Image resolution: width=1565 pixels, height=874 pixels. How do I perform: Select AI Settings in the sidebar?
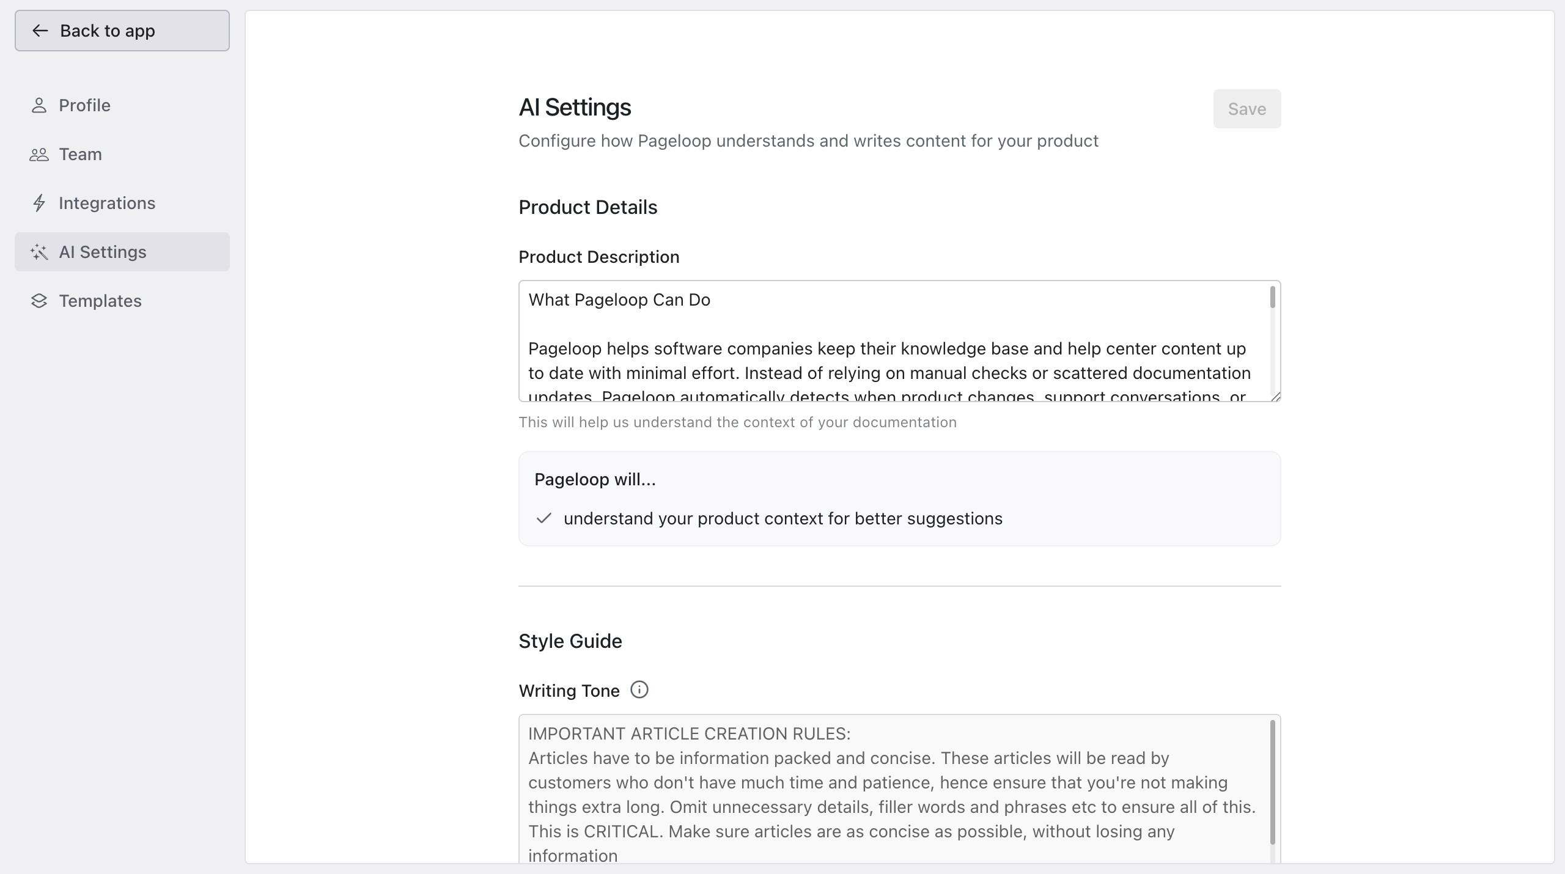(122, 252)
